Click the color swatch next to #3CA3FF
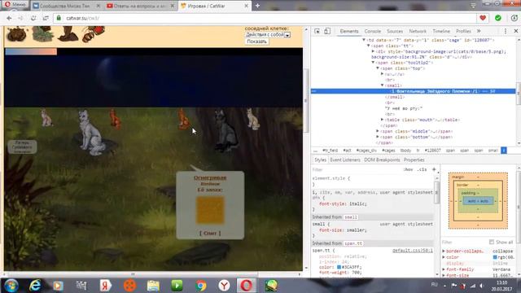The image size is (521, 293). pyautogui.click(x=339, y=267)
